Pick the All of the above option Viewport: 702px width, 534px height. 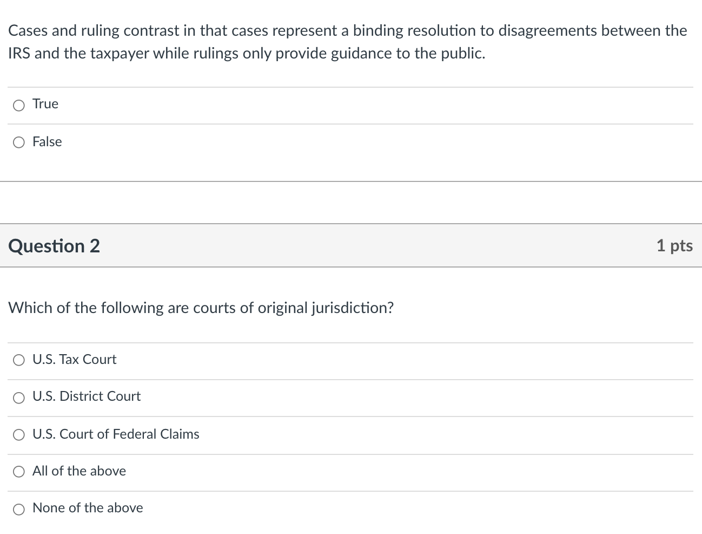point(19,471)
